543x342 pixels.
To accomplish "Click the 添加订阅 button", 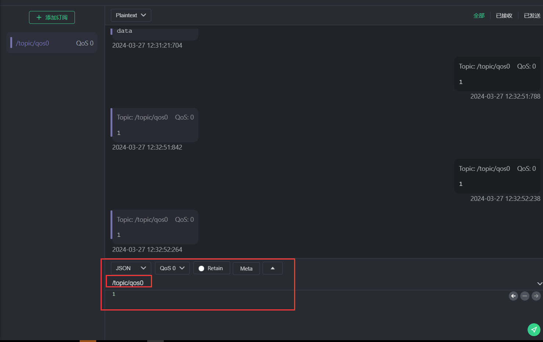I will click(x=52, y=18).
